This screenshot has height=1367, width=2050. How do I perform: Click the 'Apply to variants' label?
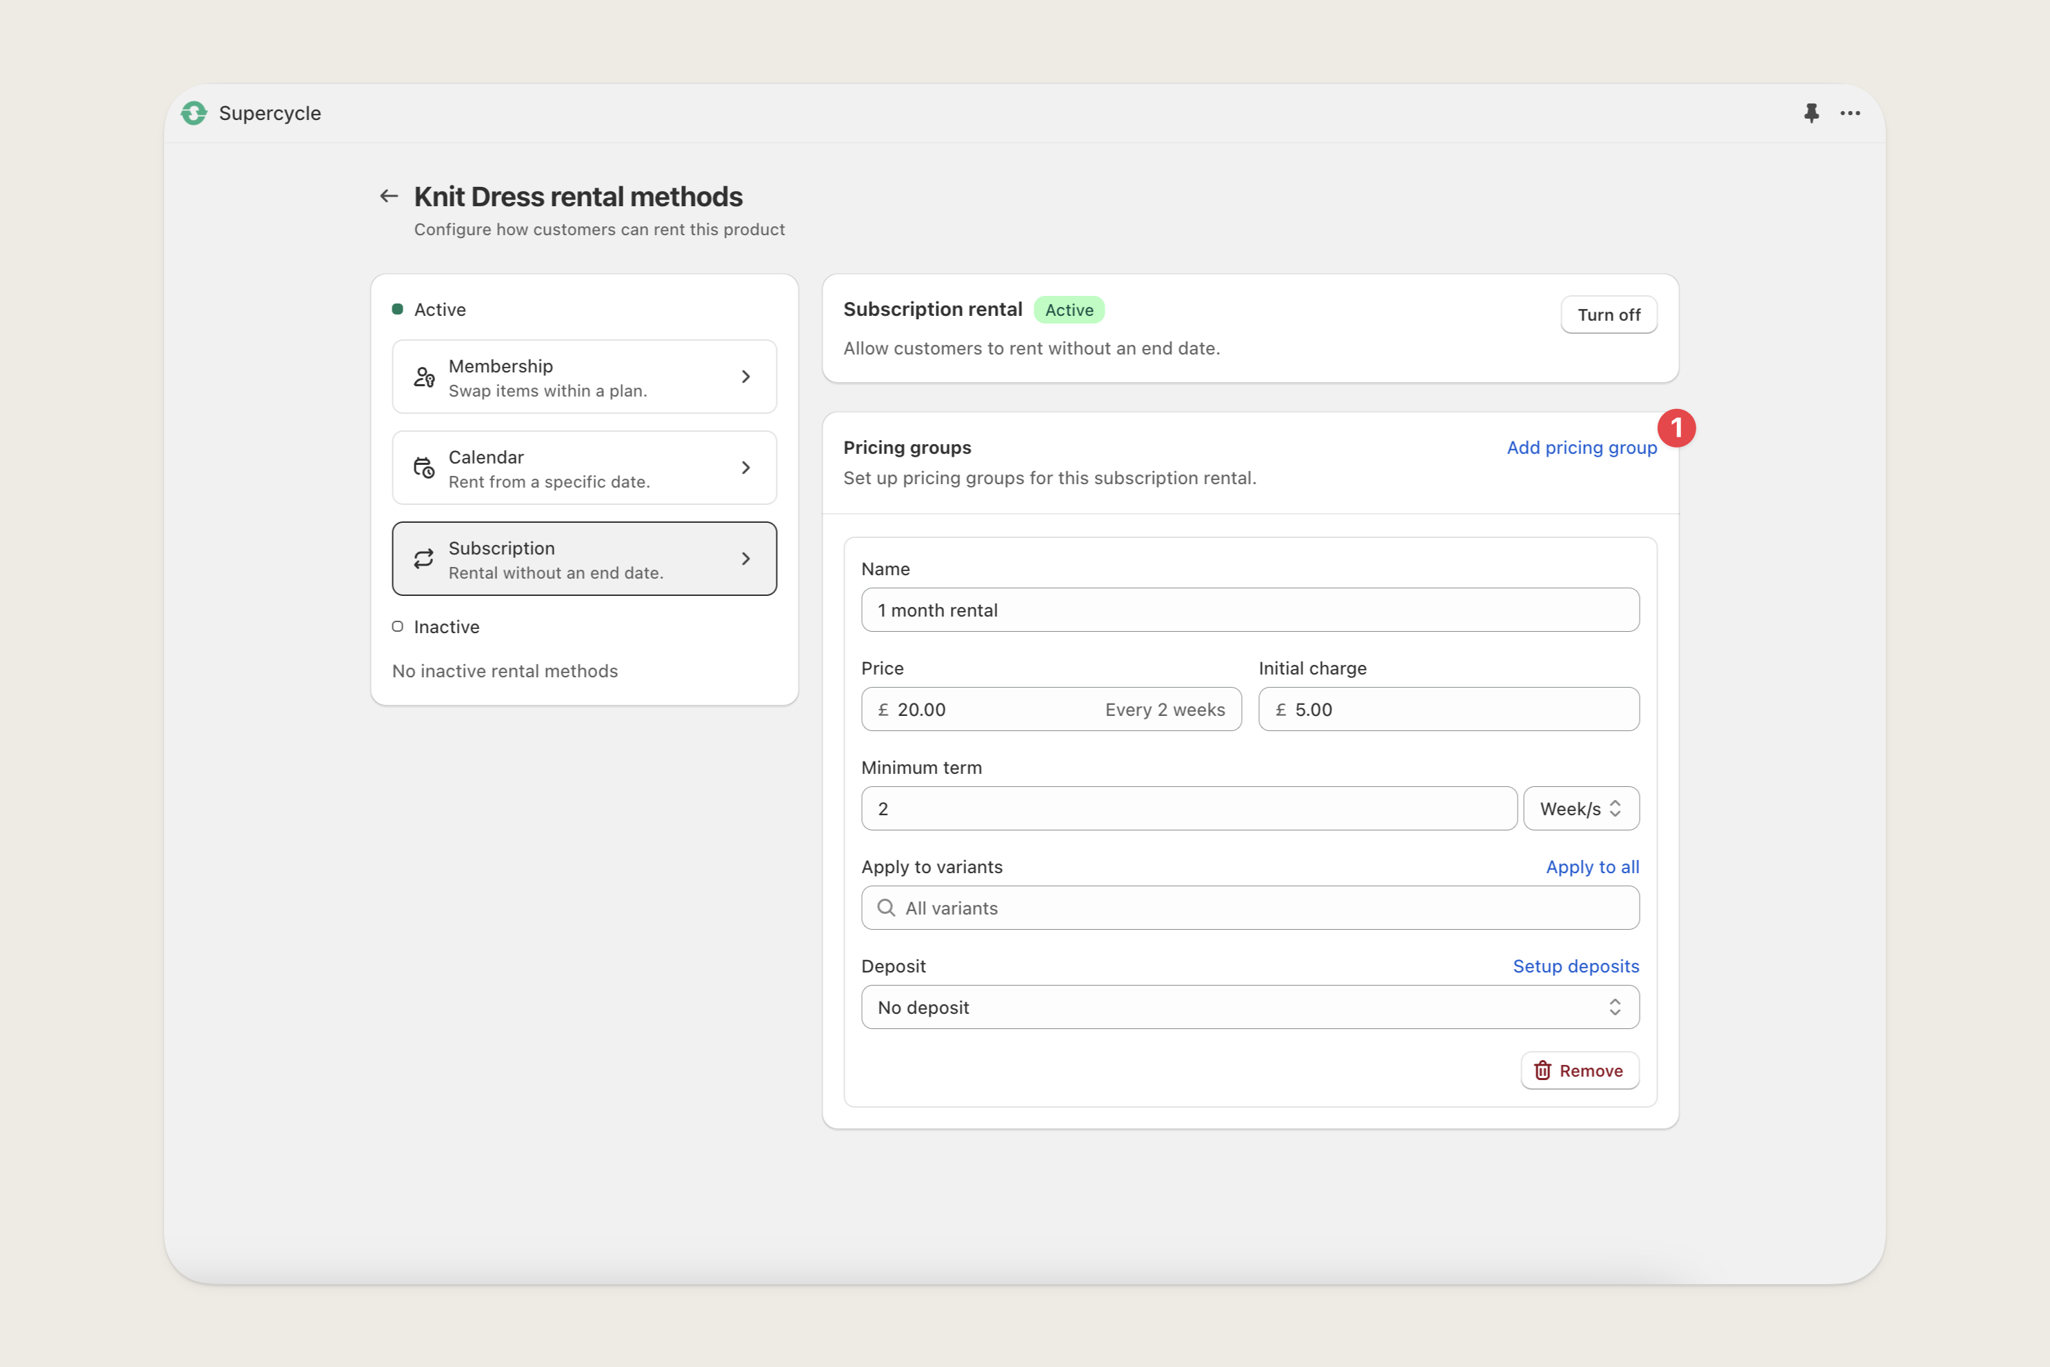(x=932, y=866)
